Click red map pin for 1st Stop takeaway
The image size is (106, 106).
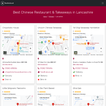coord(88,44)
